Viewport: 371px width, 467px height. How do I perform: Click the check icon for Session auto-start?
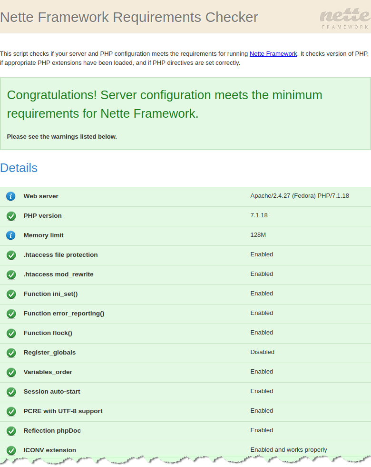point(11,392)
